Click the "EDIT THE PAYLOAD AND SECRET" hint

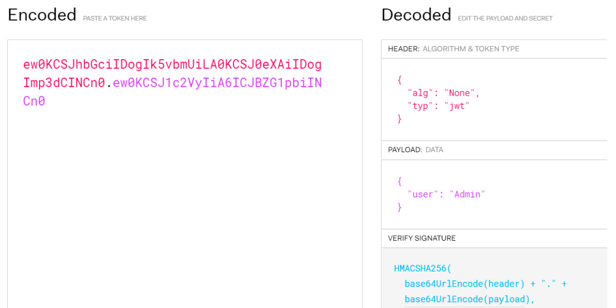pos(505,19)
